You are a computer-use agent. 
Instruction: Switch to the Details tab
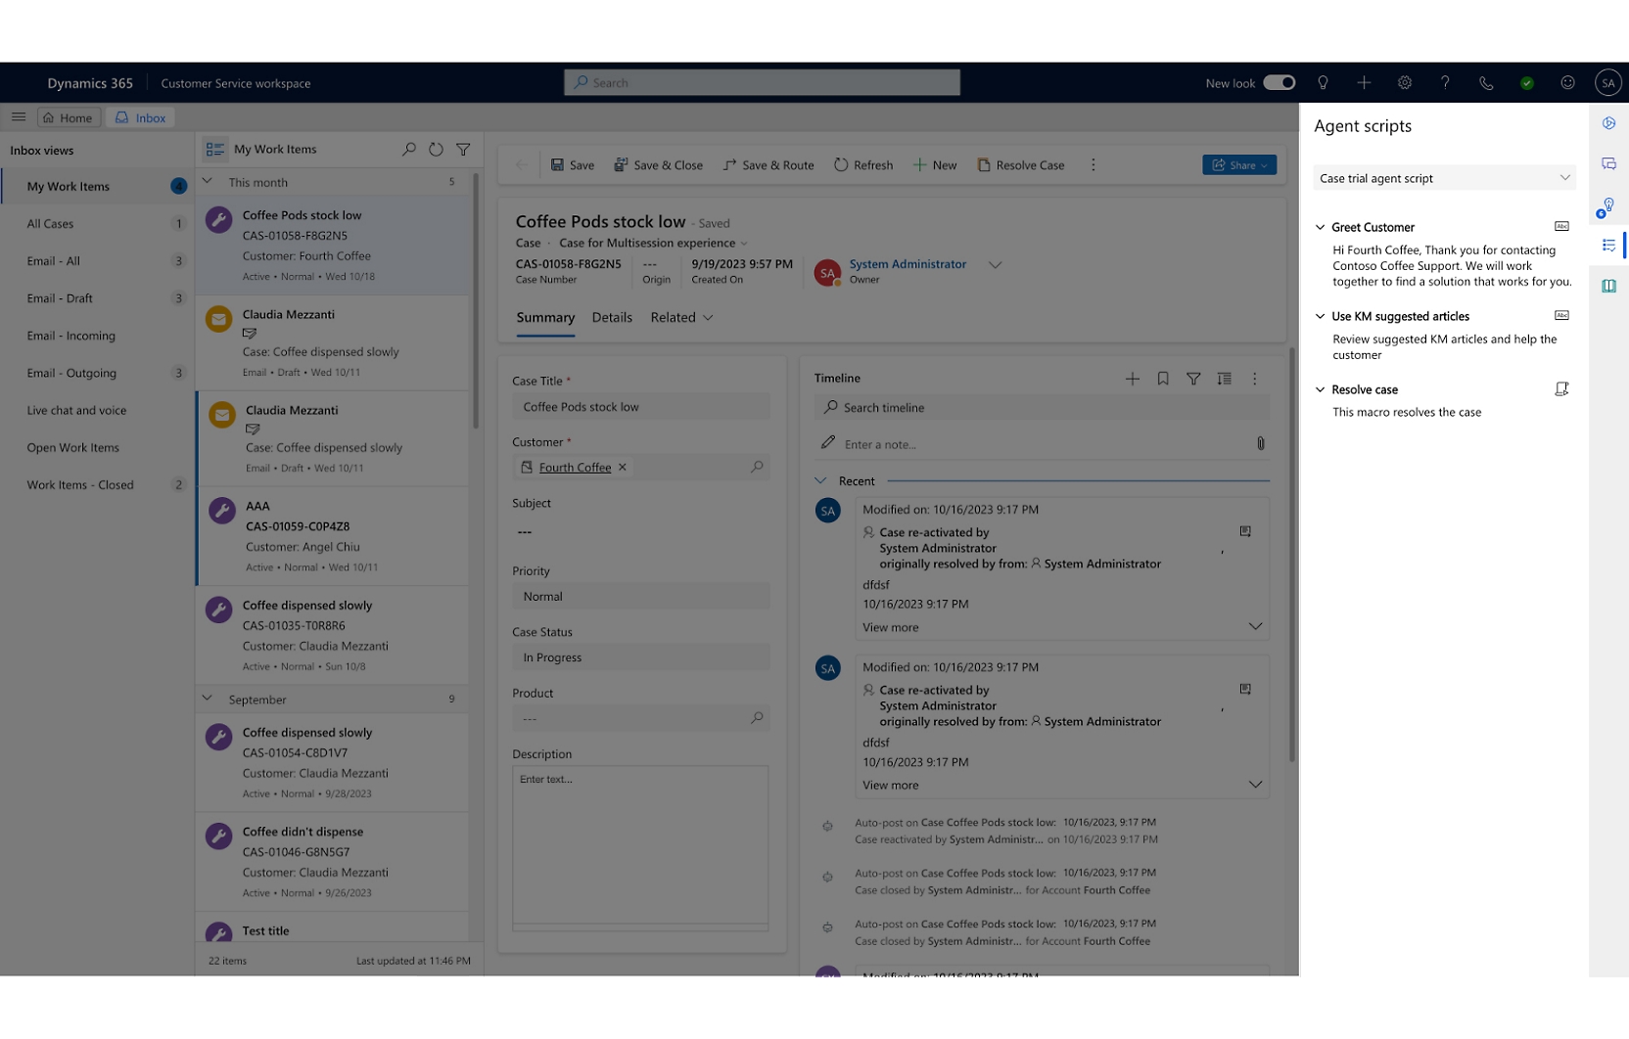tap(612, 318)
